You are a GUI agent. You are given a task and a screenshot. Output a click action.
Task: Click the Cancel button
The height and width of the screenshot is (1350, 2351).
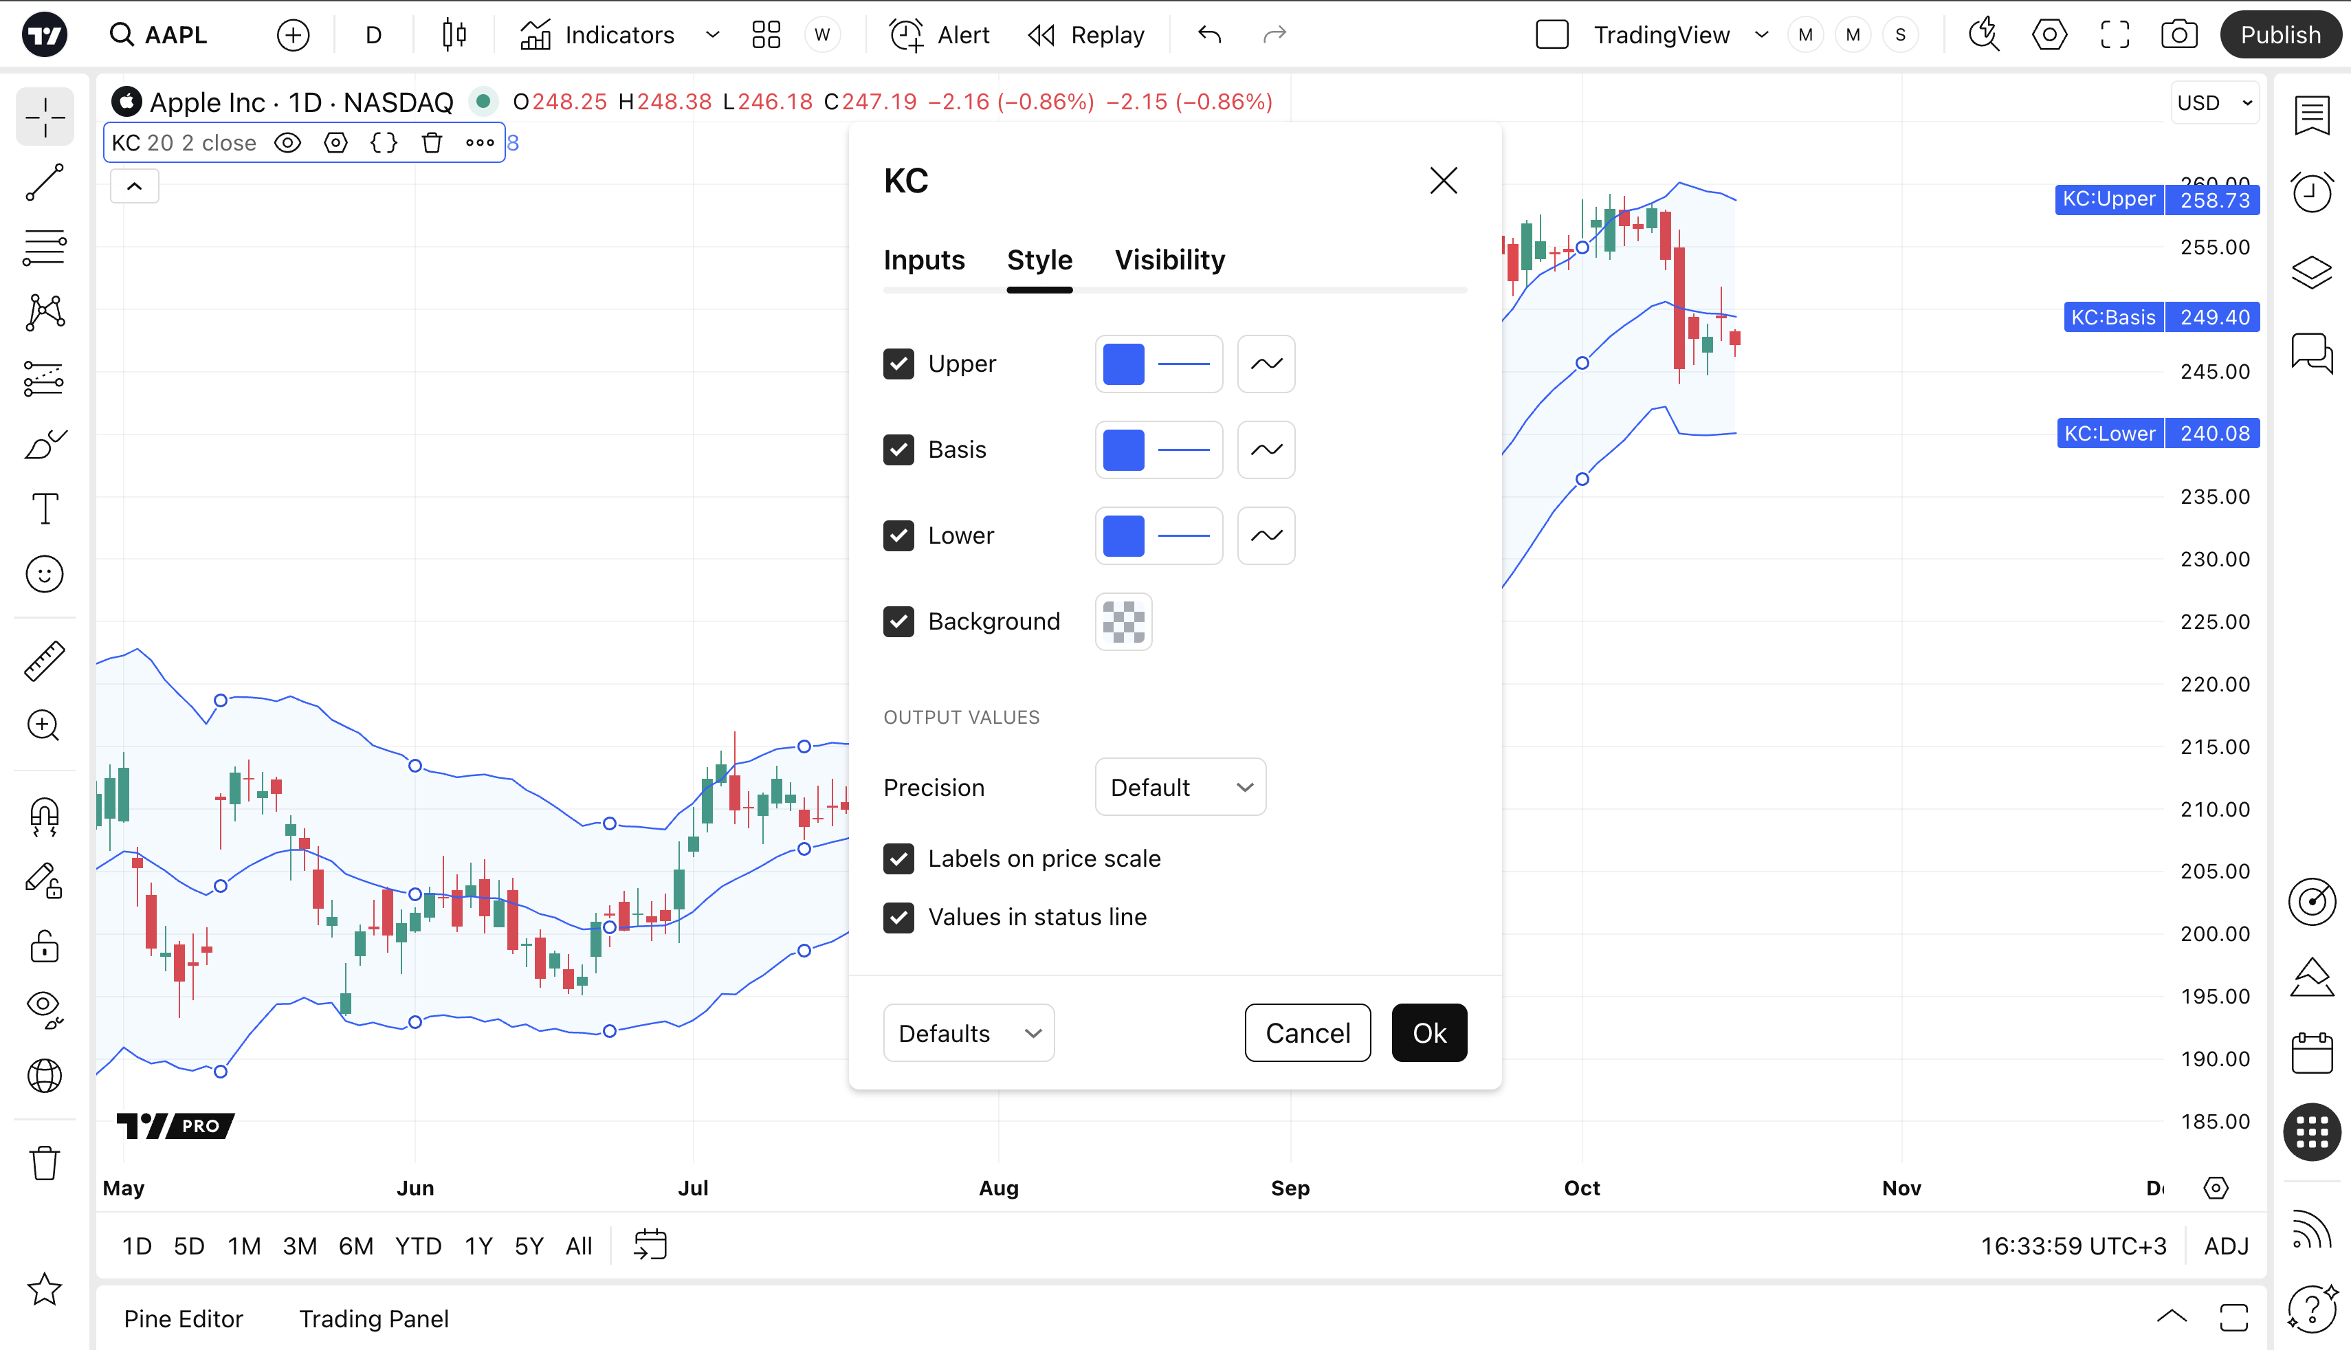pyautogui.click(x=1307, y=1033)
